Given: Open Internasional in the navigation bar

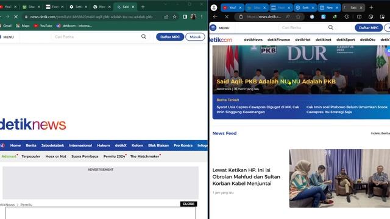Looking at the screenshot, I should [80, 145].
